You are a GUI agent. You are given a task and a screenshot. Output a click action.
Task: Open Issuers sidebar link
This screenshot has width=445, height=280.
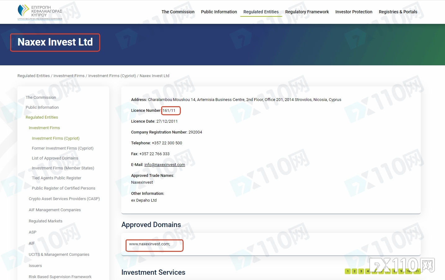coord(35,266)
